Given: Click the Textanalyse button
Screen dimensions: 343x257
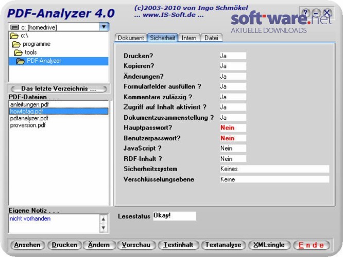Looking at the screenshot, I should pos(224,245).
